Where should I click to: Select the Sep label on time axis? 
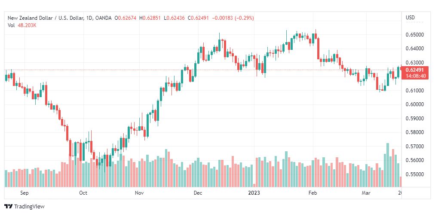tap(25, 193)
